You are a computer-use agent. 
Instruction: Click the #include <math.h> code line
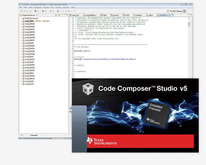(x=82, y=51)
